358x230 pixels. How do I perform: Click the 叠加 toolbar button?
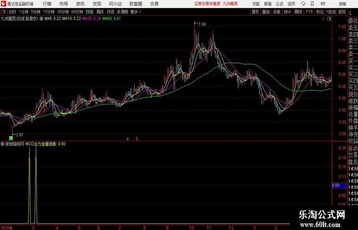coord(266,12)
